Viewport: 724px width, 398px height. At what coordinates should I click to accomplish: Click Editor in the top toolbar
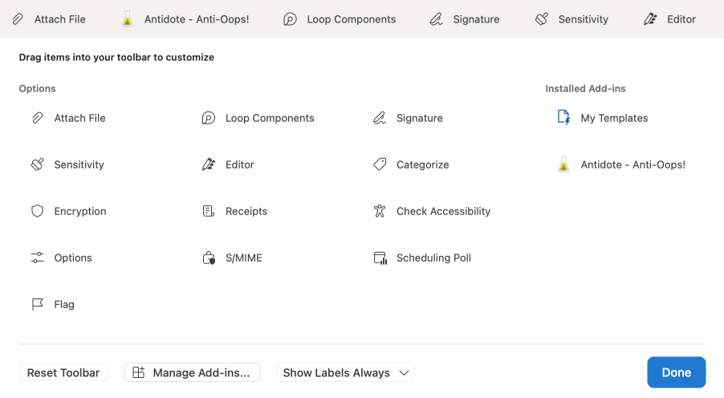click(x=670, y=19)
